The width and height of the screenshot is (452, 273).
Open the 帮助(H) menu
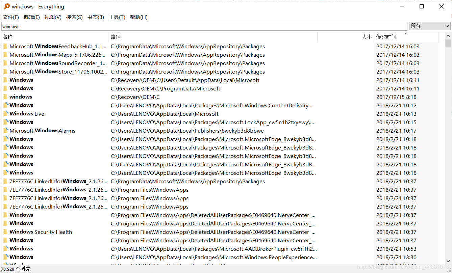coord(139,17)
